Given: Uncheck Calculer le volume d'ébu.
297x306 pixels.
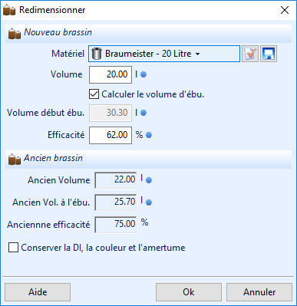Looking at the screenshot, I should pyautogui.click(x=94, y=94).
